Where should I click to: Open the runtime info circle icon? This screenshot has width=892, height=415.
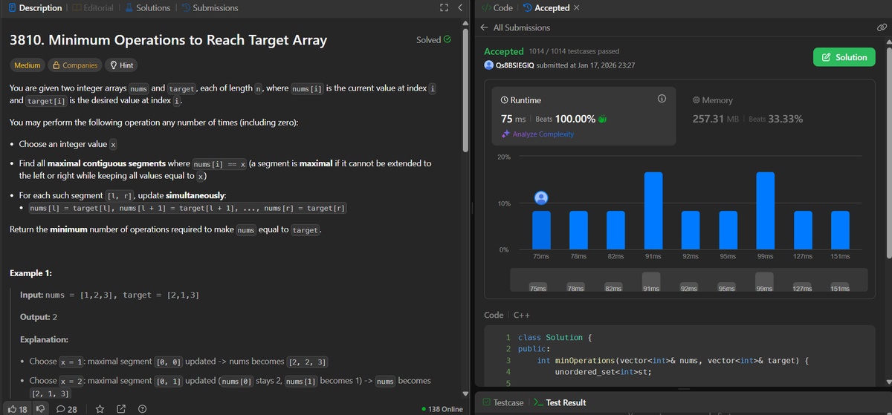click(x=661, y=99)
